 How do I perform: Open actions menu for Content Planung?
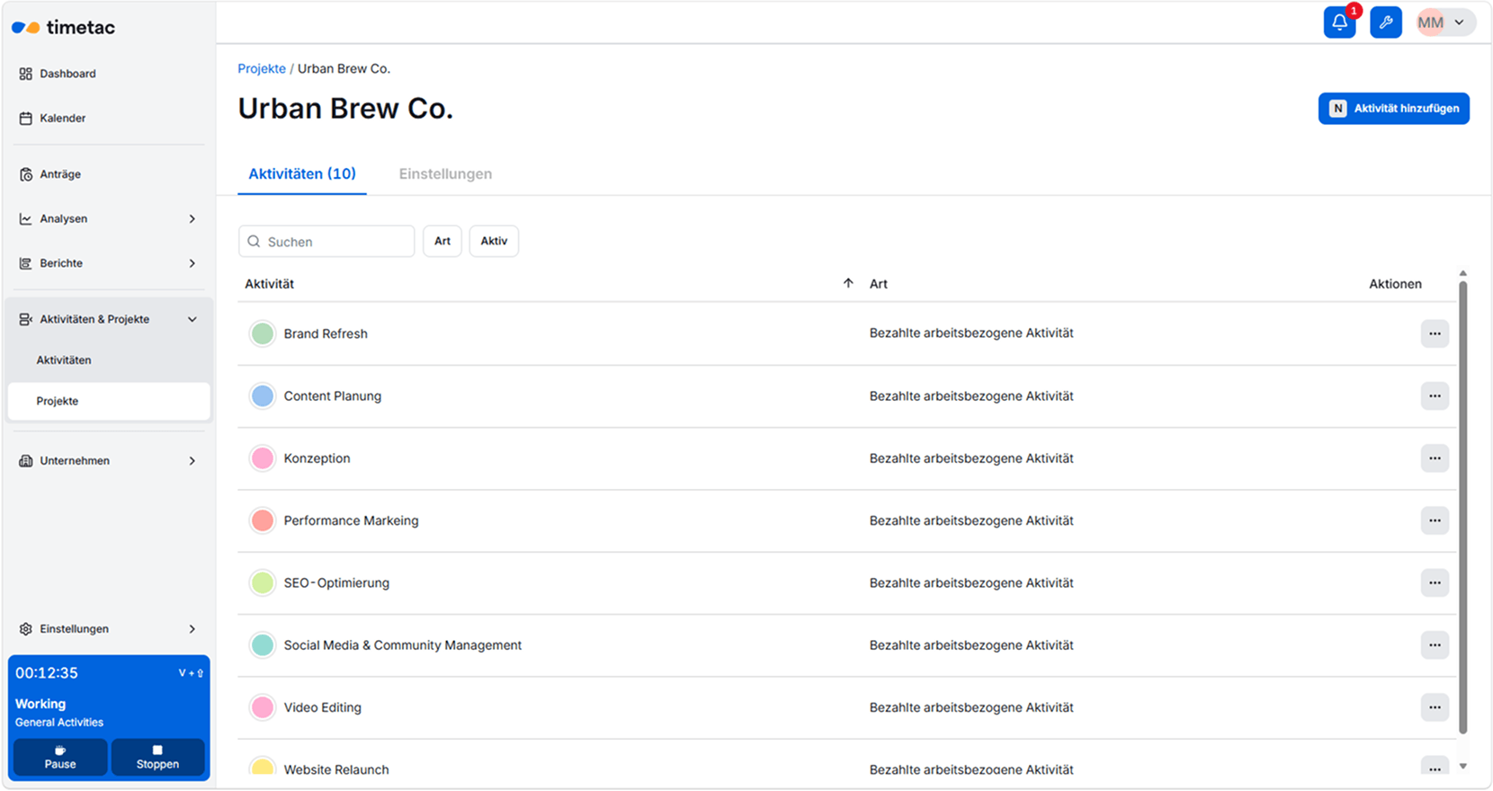click(x=1435, y=395)
